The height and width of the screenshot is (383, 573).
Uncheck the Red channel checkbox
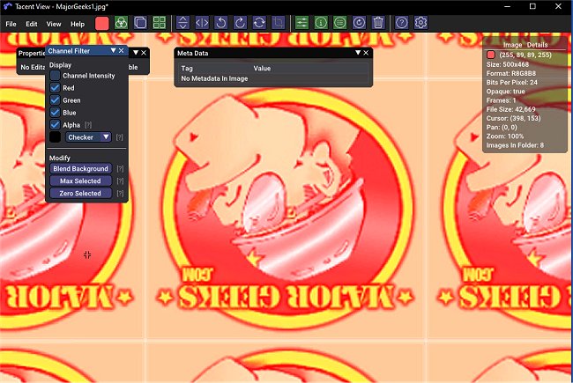pyautogui.click(x=55, y=88)
